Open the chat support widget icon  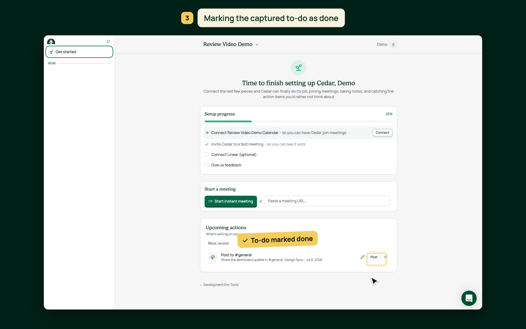pos(469,298)
